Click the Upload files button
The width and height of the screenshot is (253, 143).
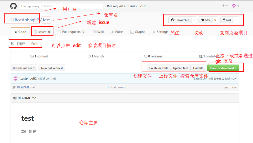pos(181,68)
